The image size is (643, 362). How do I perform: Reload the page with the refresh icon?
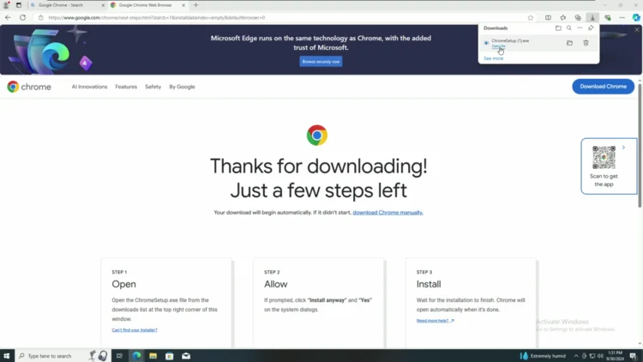(x=22, y=18)
